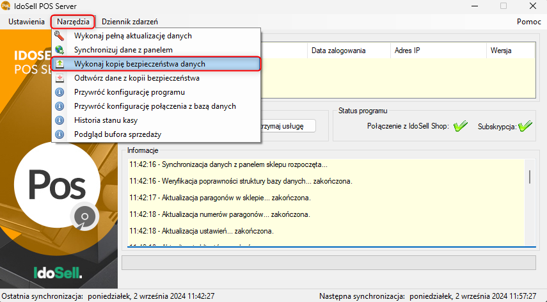Click the 'Połączenie z IdoSell Shop:' label

click(x=408, y=126)
